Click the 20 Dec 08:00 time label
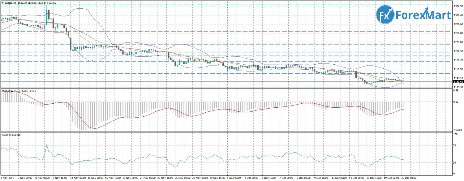Viewport: 464px width, 181px height. coord(409,179)
